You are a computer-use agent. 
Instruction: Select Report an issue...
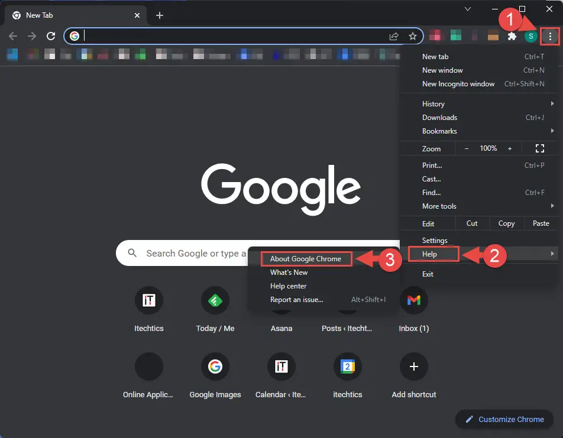(x=323, y=300)
